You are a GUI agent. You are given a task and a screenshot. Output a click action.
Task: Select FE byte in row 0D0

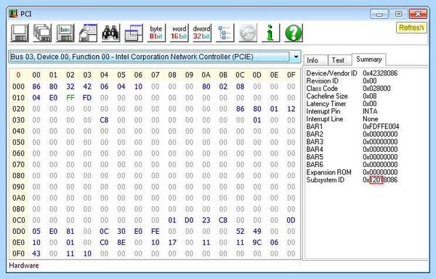click(x=156, y=231)
